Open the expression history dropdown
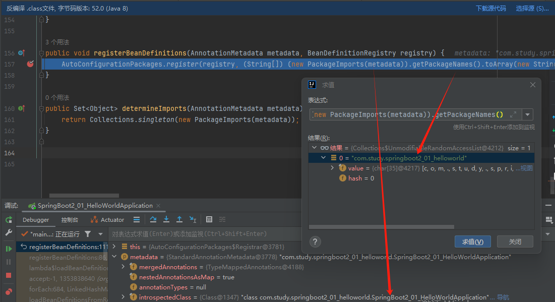The width and height of the screenshot is (555, 302). click(x=527, y=115)
